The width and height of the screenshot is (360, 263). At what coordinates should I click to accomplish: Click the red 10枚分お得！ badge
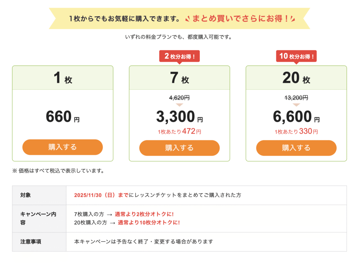pos(296,56)
